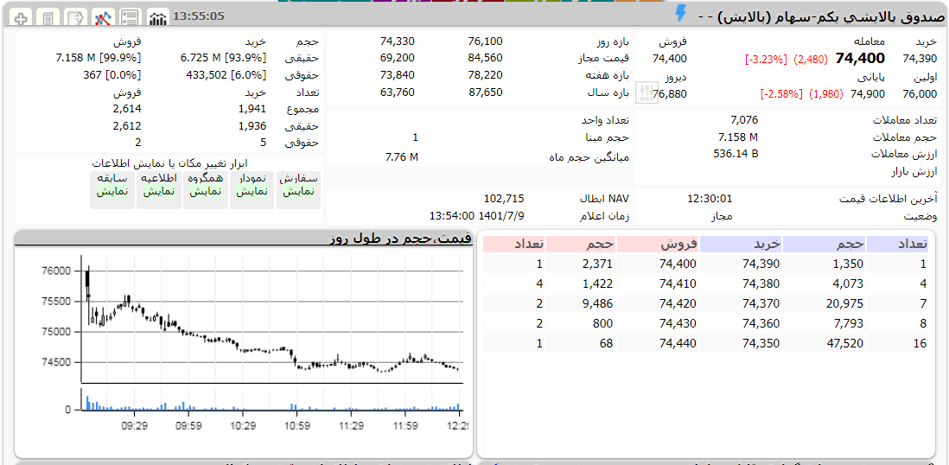Toggle نمودار نمایش display button
Screen dimensions: 949x465
coord(252,190)
